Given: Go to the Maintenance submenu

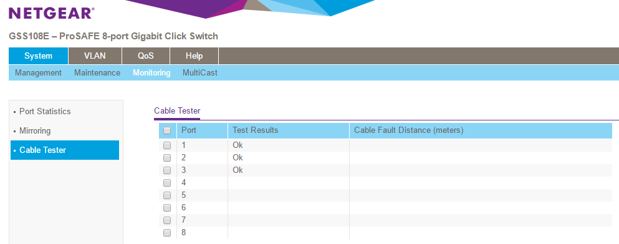Looking at the screenshot, I should pos(97,73).
